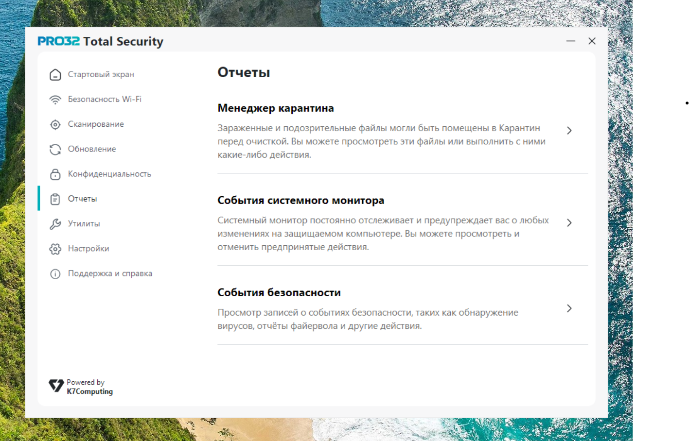This screenshot has width=689, height=441.
Task: Click the clipboard icon for Отчеты
Action: click(55, 199)
